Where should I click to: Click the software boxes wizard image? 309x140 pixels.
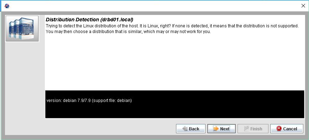[x=22, y=28]
